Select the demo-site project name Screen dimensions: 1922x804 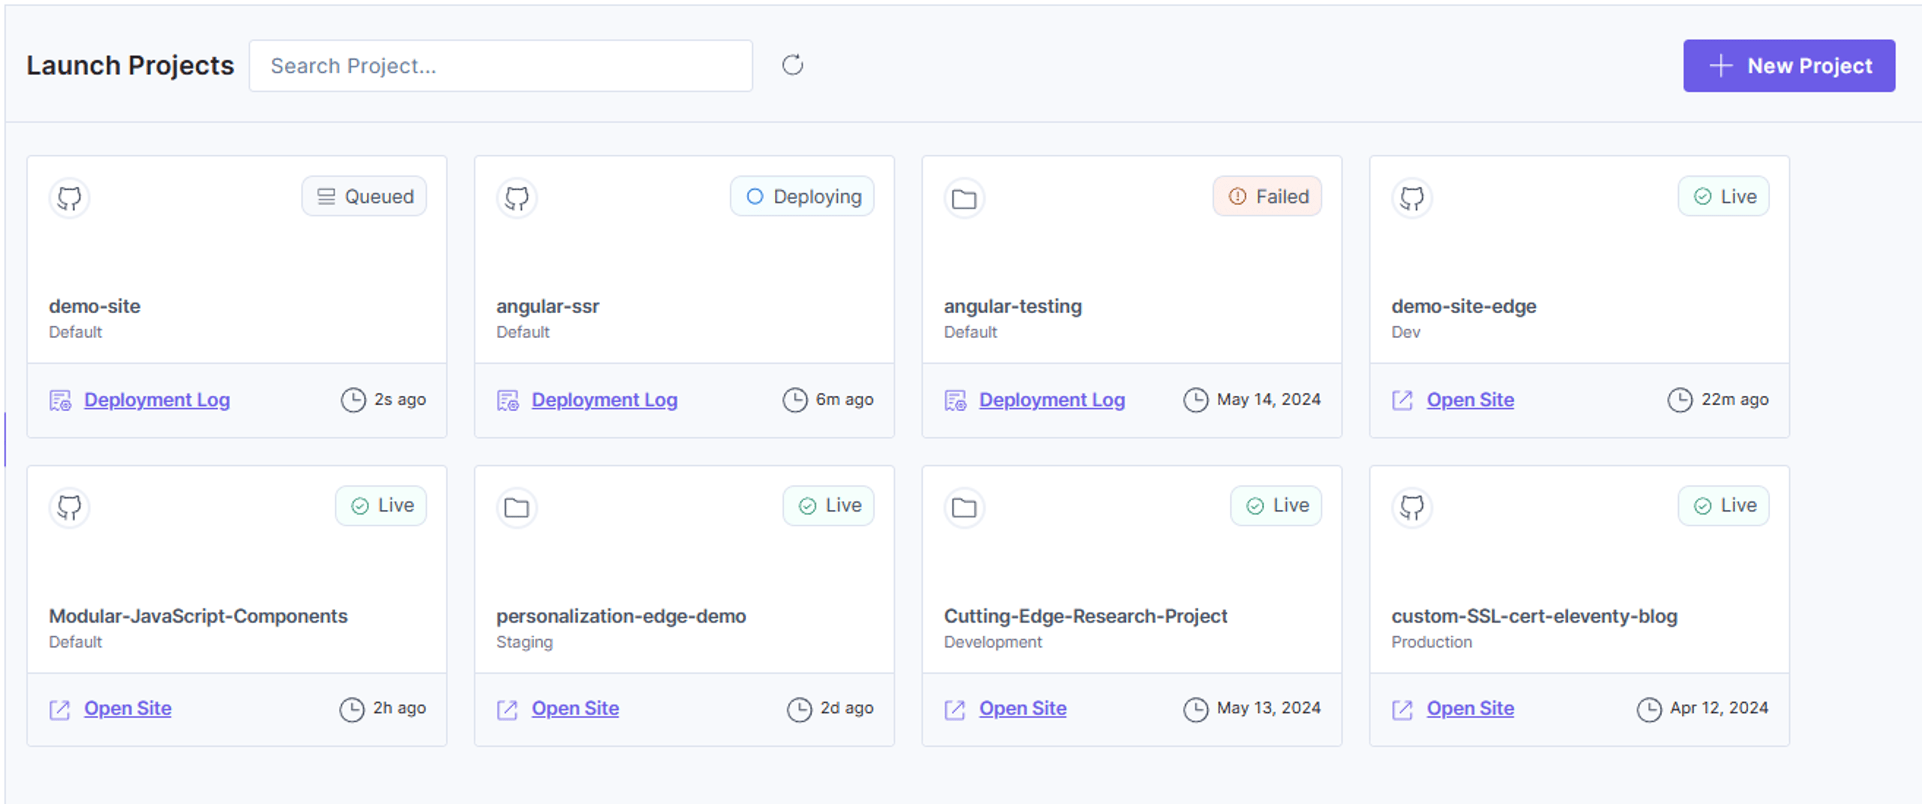coord(95,307)
